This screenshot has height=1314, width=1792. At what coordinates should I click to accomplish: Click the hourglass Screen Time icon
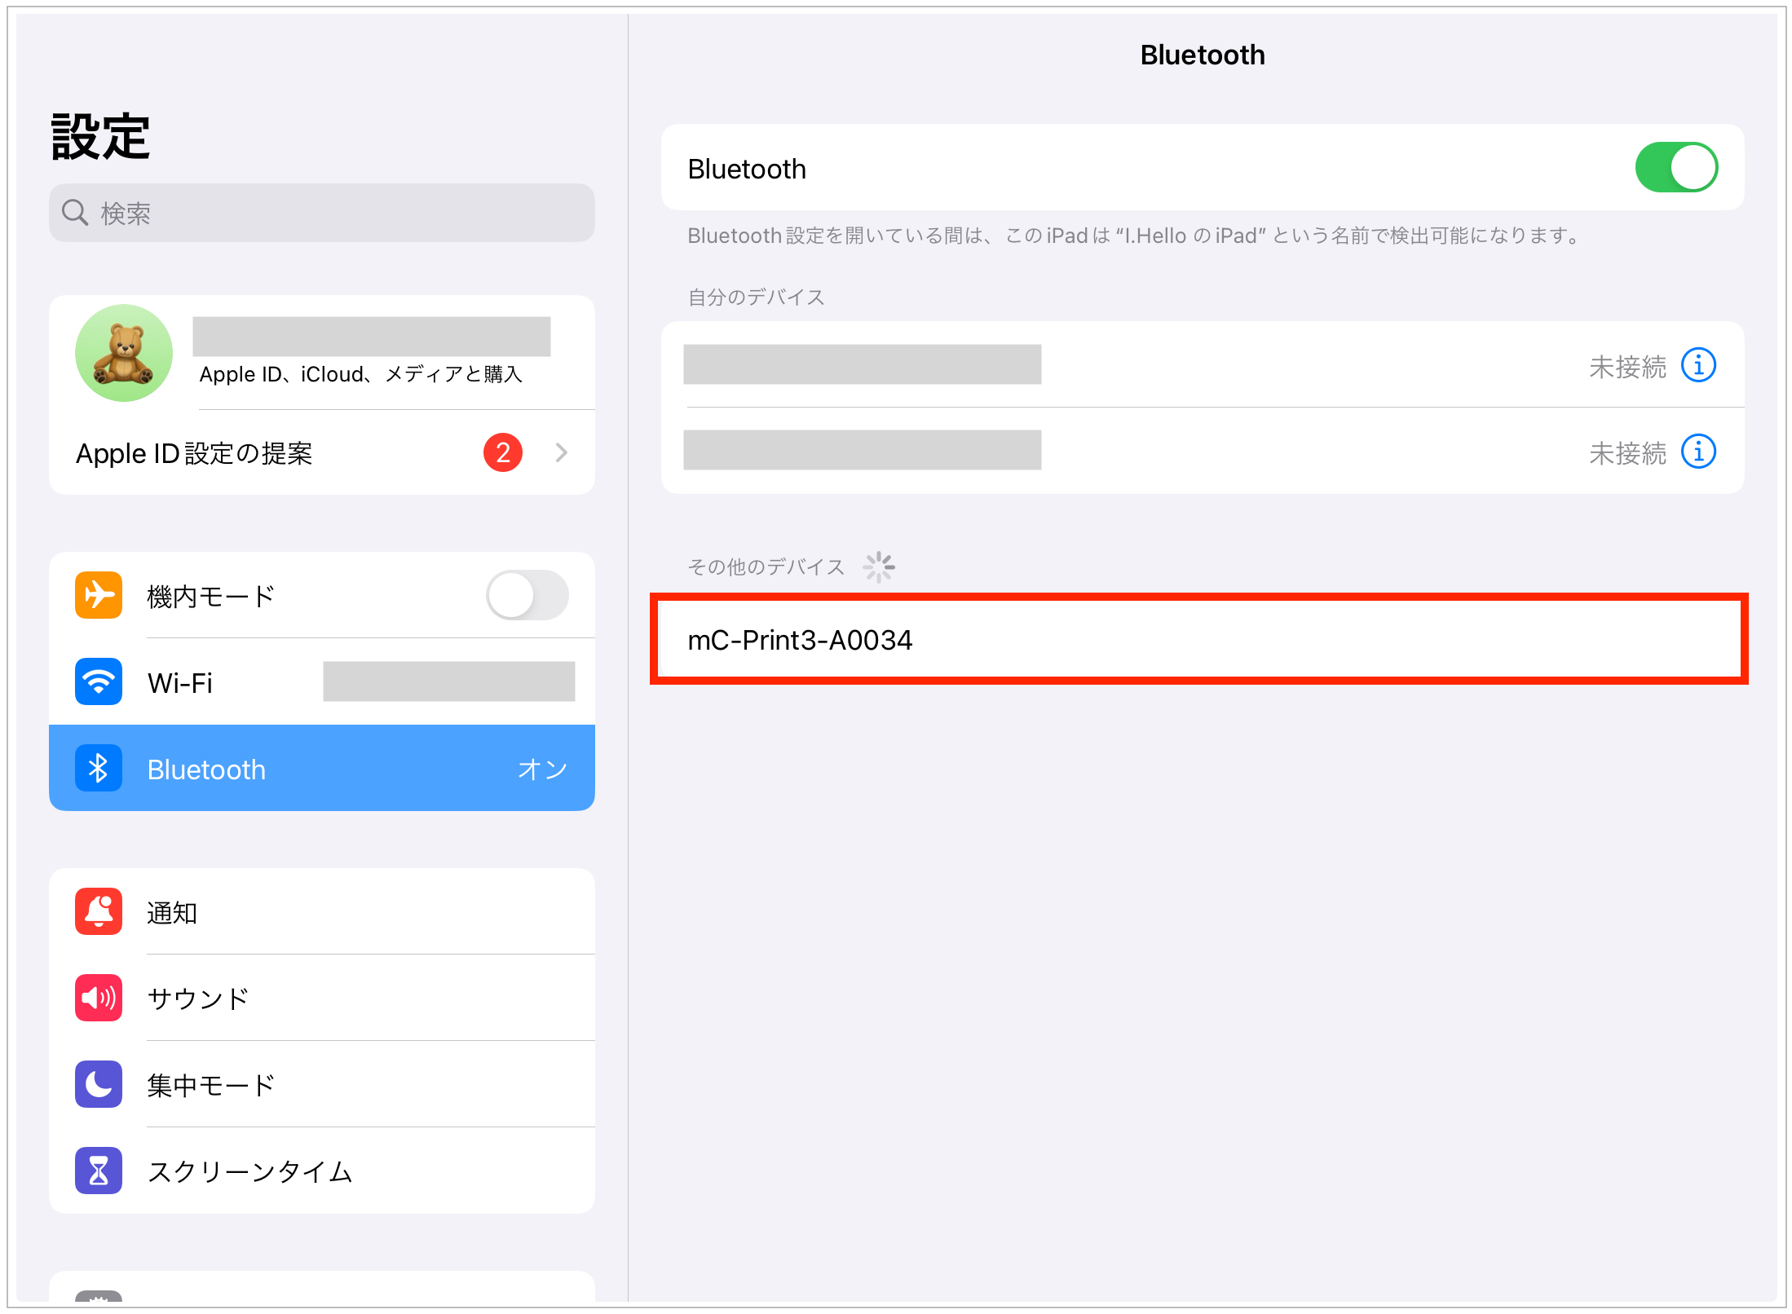point(99,1171)
